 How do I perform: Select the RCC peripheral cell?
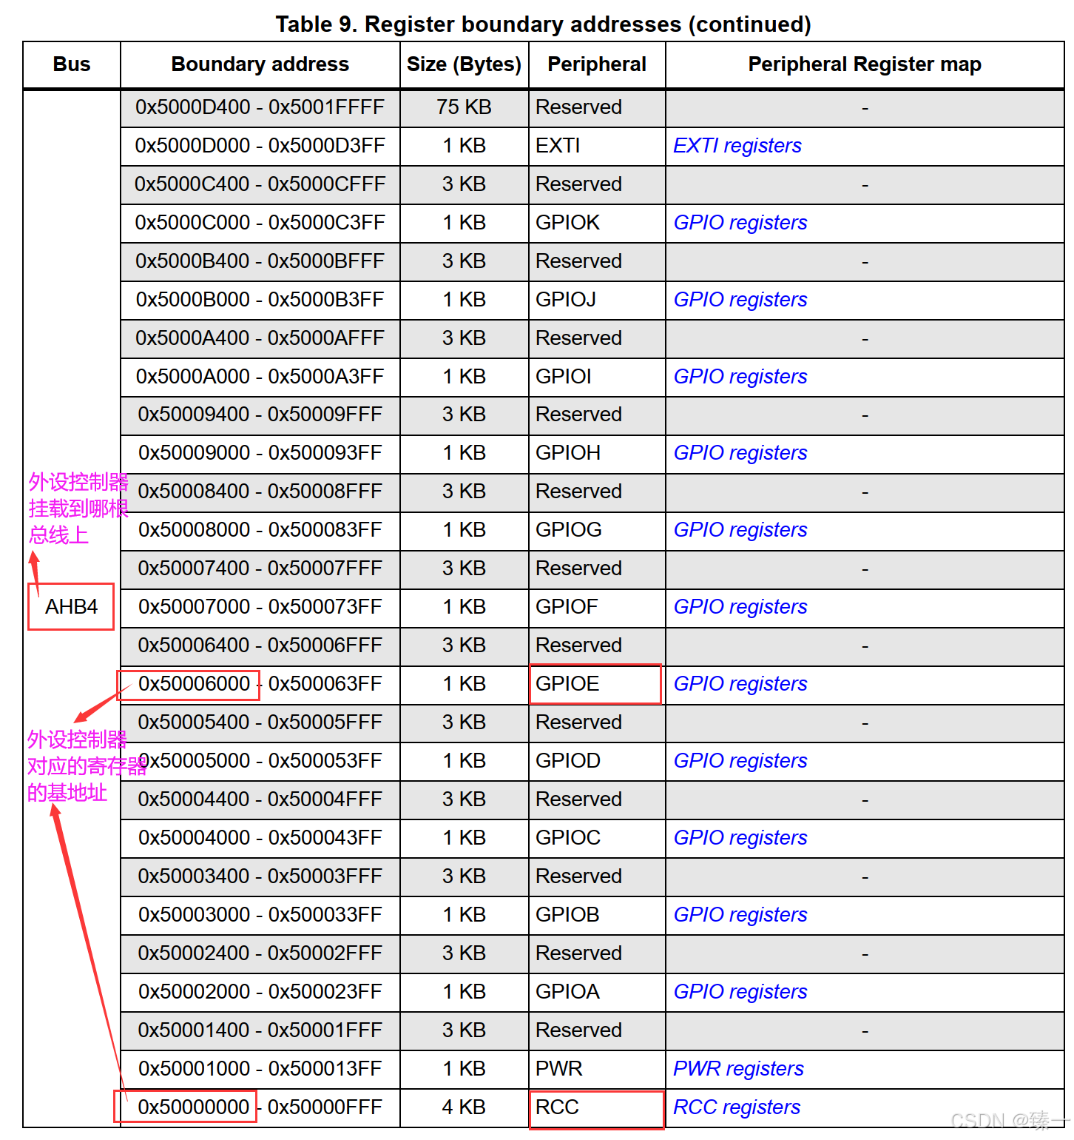coord(597,1107)
